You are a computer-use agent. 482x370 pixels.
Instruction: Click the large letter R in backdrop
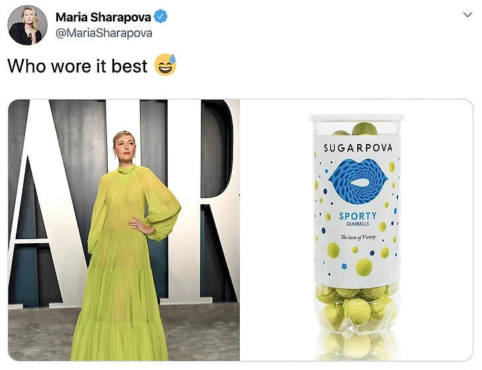(203, 200)
